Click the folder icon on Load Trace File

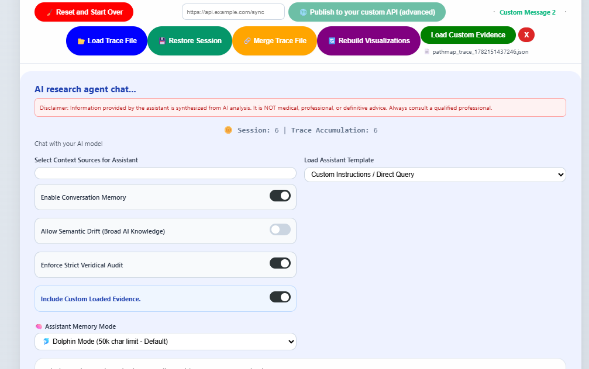tap(81, 41)
